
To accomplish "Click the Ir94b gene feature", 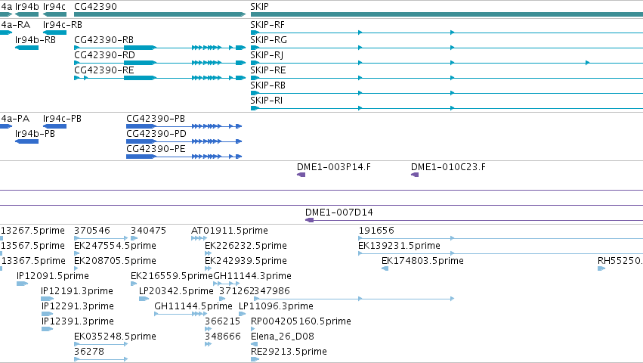I will (26, 14).
